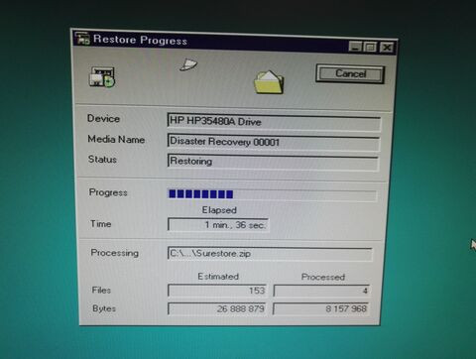The image size is (476, 359).
Task: Click the Processed column heading
Action: click(x=323, y=277)
